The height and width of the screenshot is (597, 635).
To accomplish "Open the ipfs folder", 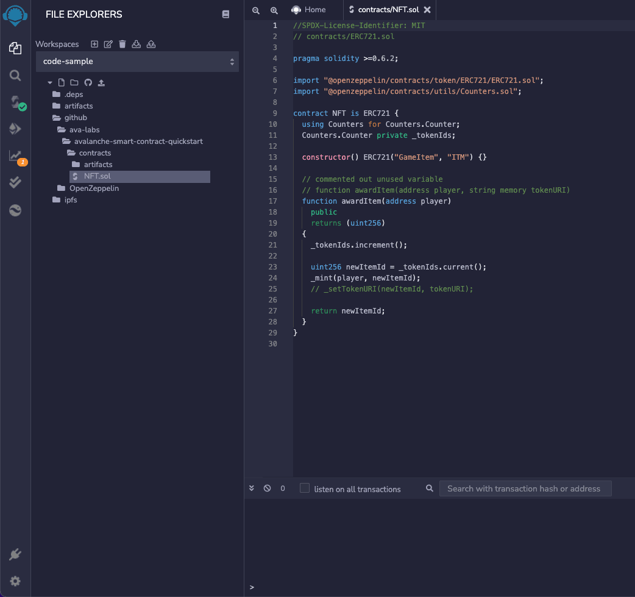I will [x=71, y=200].
